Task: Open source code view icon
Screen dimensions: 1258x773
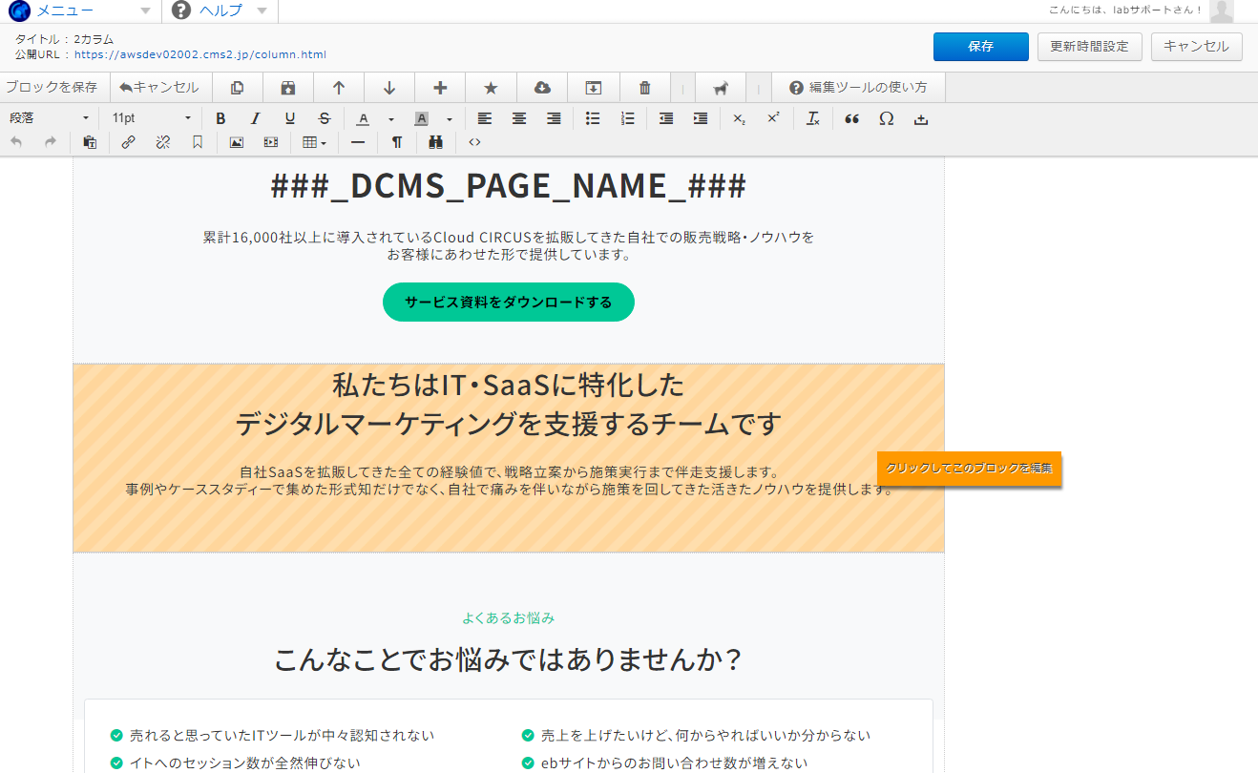Action: [474, 142]
